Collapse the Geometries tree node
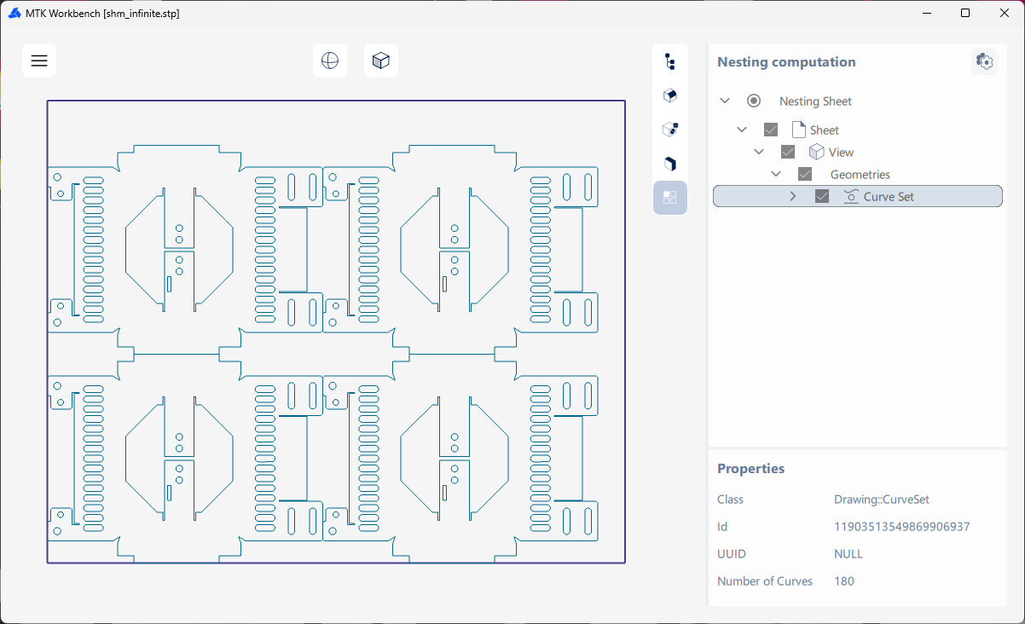 [x=776, y=174]
